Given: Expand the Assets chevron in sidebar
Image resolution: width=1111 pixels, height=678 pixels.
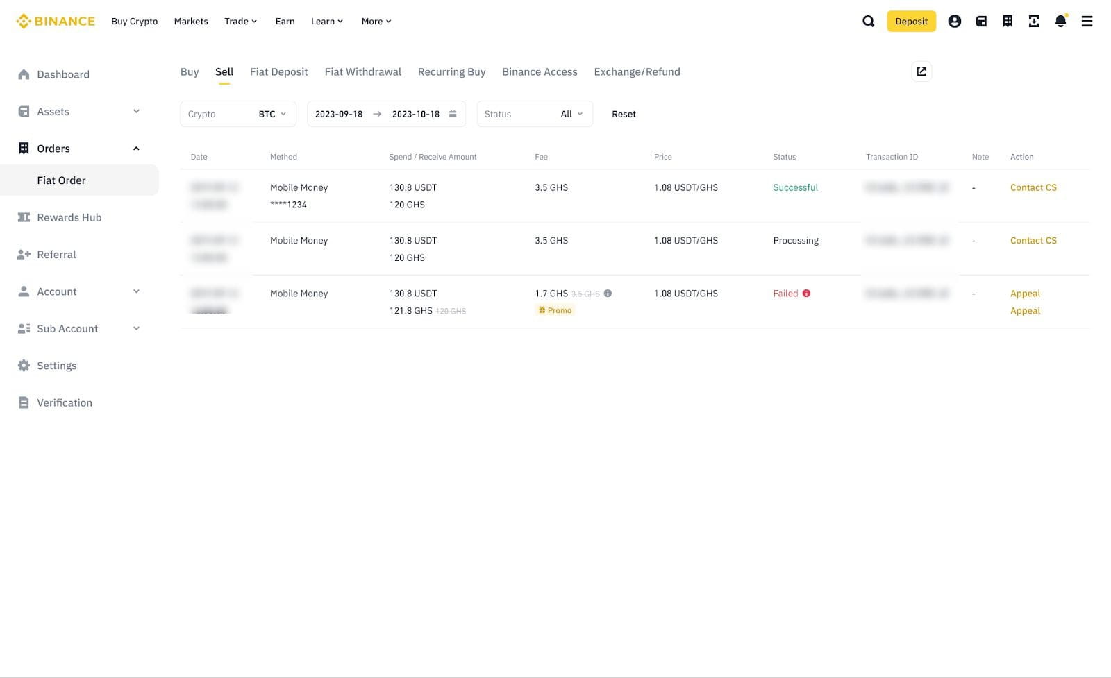Looking at the screenshot, I should click(136, 112).
